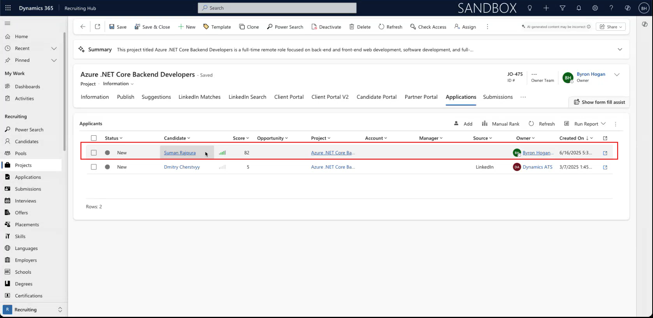
Task: Open the Created On column header menu
Action: tap(576, 138)
